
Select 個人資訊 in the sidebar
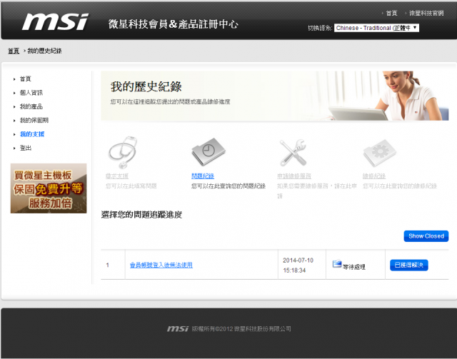31,93
